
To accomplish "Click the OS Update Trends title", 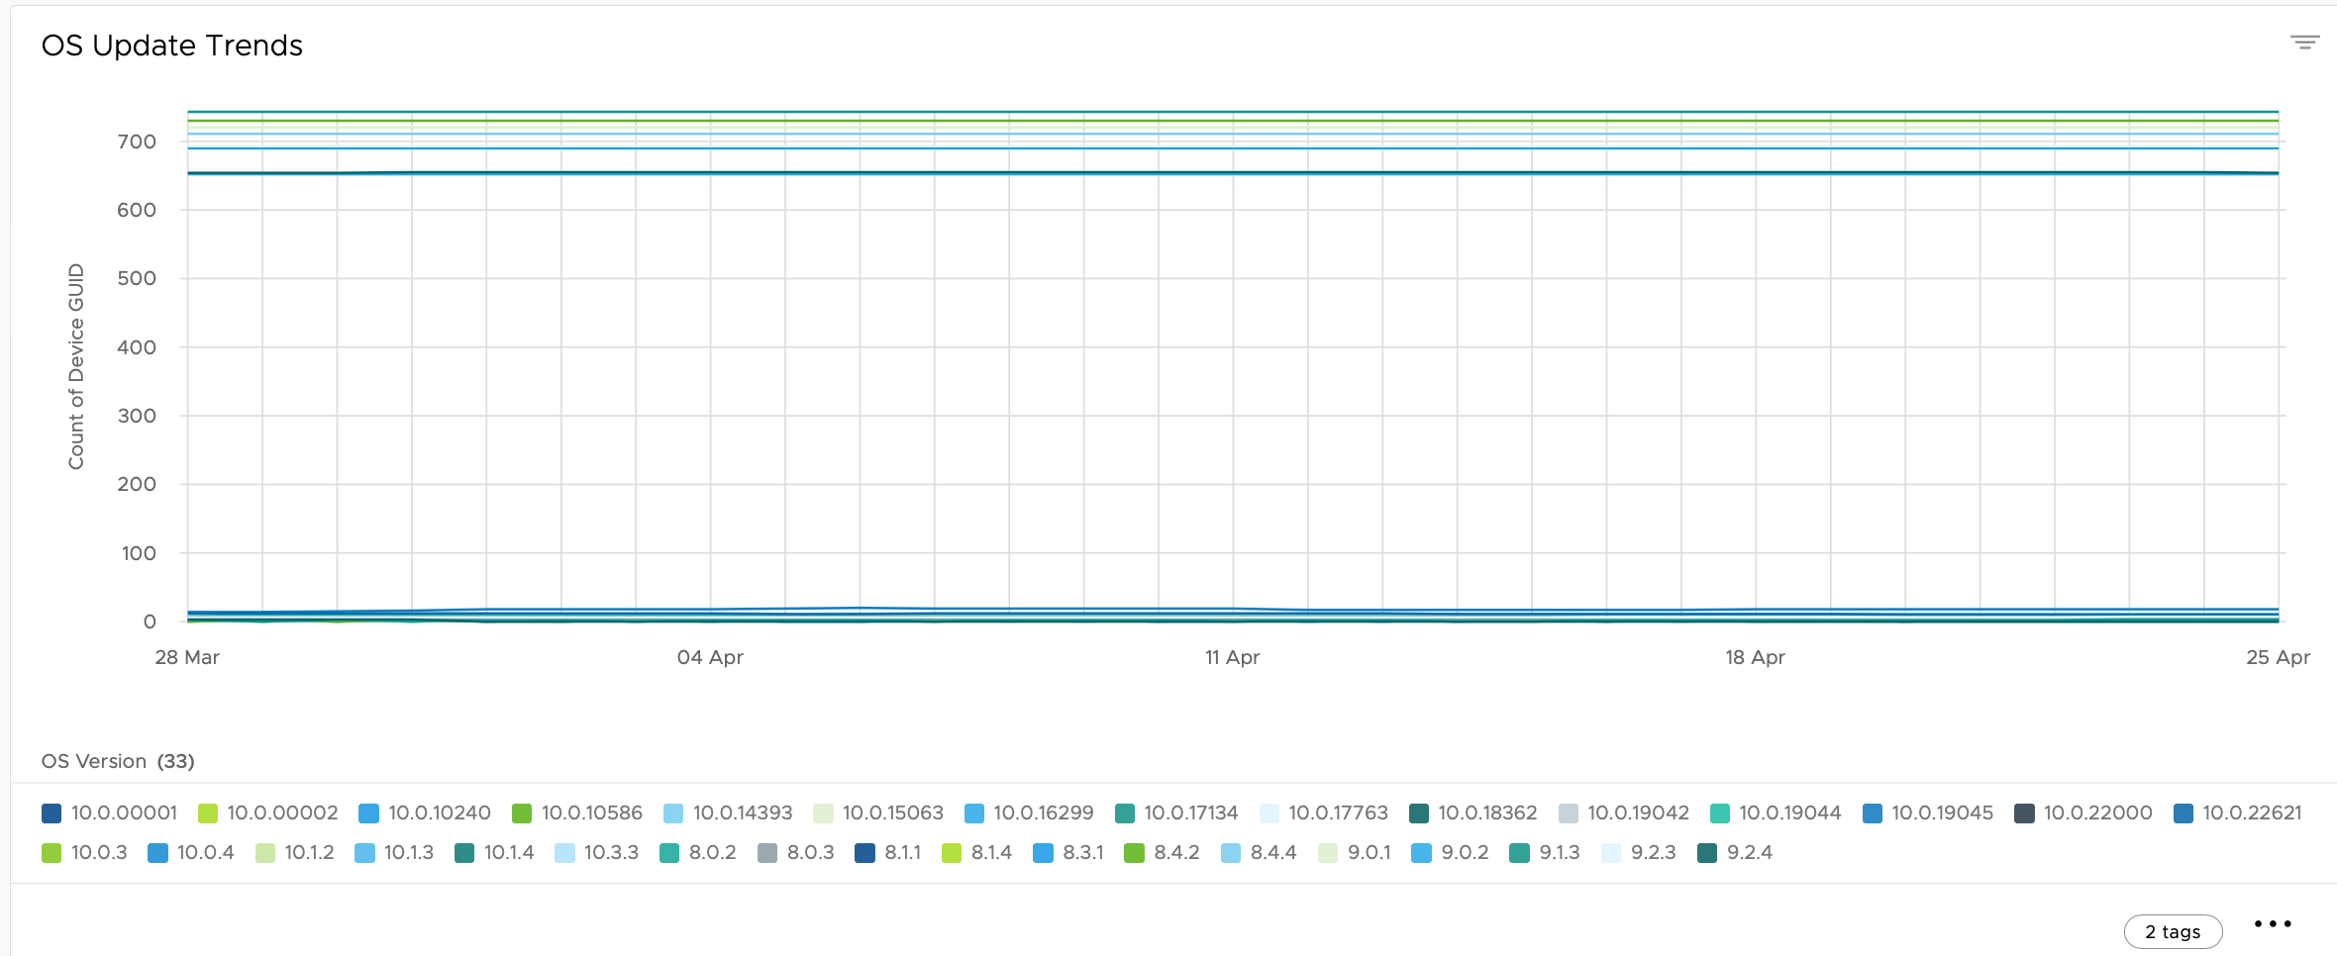I will 172,46.
